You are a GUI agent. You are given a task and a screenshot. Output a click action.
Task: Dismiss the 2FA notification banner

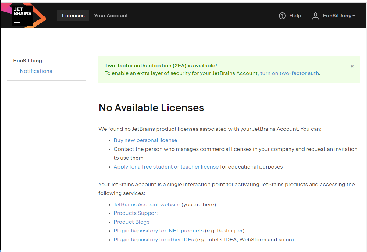coord(352,66)
